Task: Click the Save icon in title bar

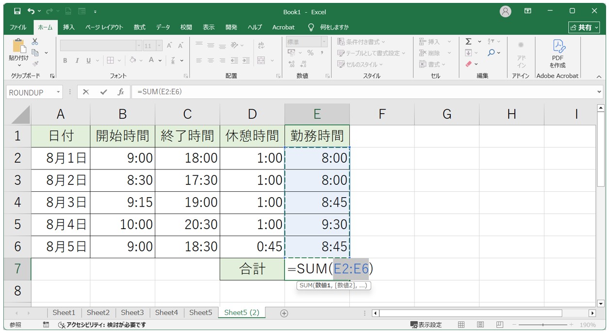Action: (x=17, y=11)
